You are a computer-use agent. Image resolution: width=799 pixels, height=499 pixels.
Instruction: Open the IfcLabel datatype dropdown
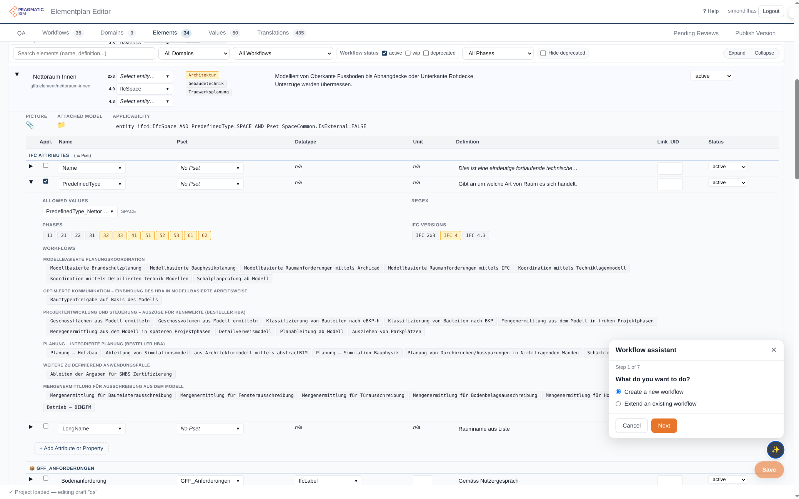click(328, 481)
